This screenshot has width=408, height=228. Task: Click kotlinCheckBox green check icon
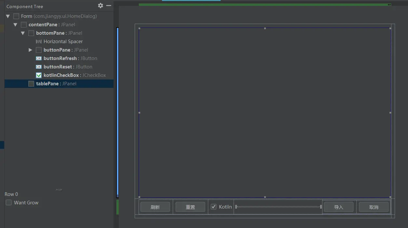[39, 75]
